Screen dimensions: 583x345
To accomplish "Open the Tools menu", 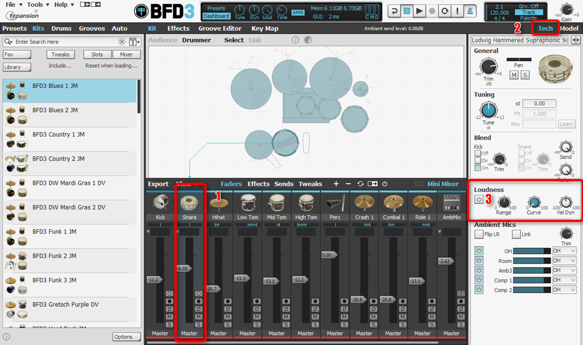I will click(36, 5).
